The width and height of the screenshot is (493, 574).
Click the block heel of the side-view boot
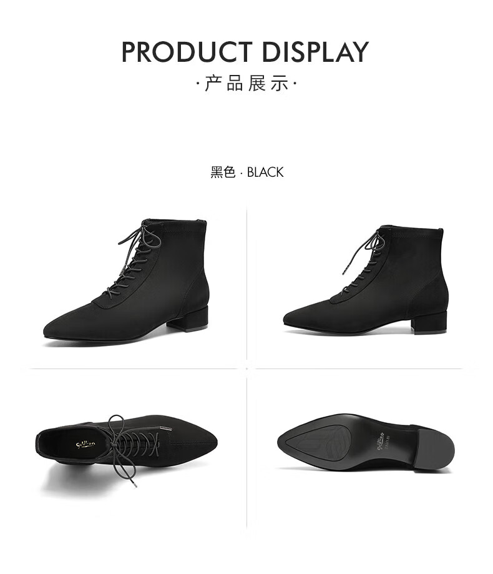[x=430, y=322]
